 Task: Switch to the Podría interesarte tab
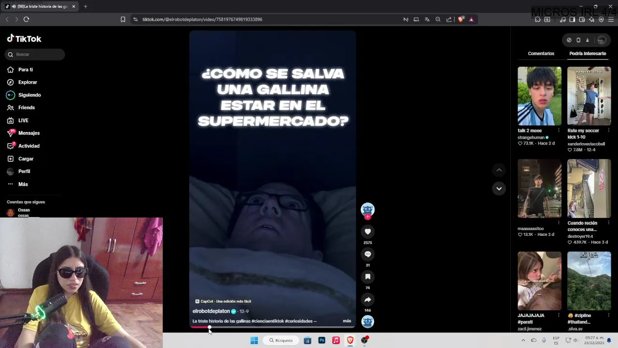pos(588,54)
